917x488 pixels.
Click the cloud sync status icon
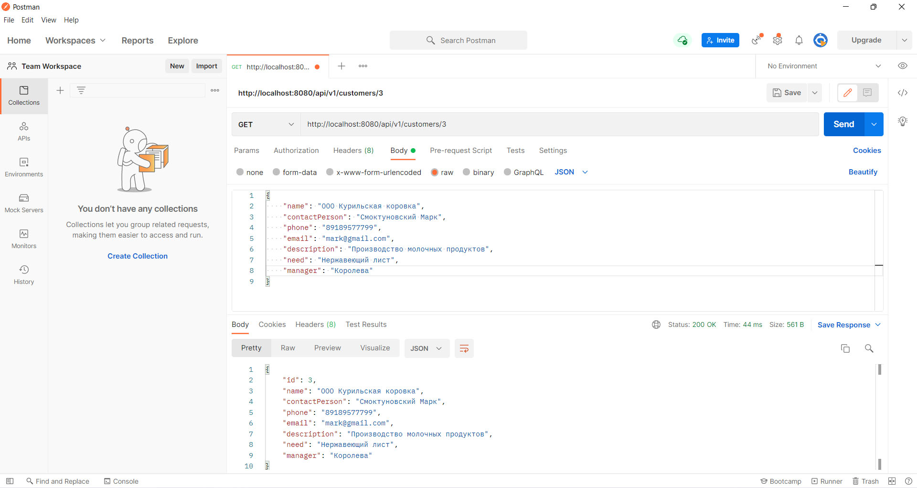coord(682,40)
